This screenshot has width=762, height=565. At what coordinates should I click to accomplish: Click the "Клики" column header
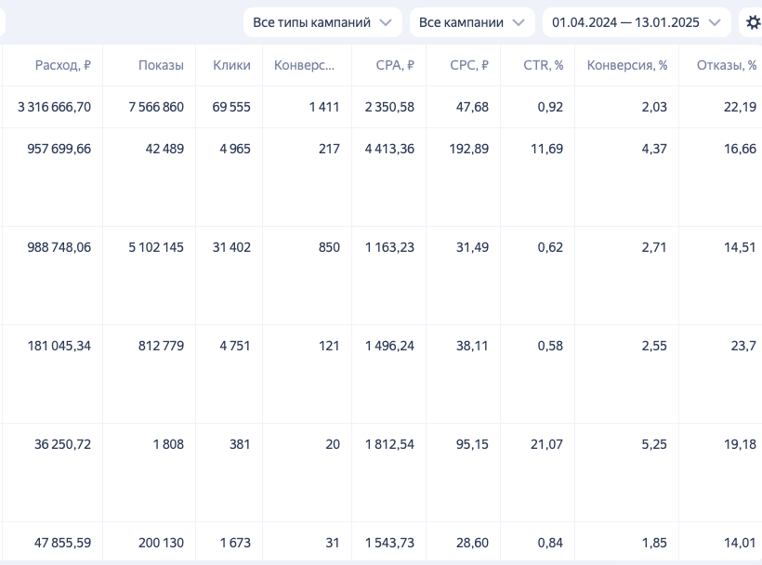231,65
